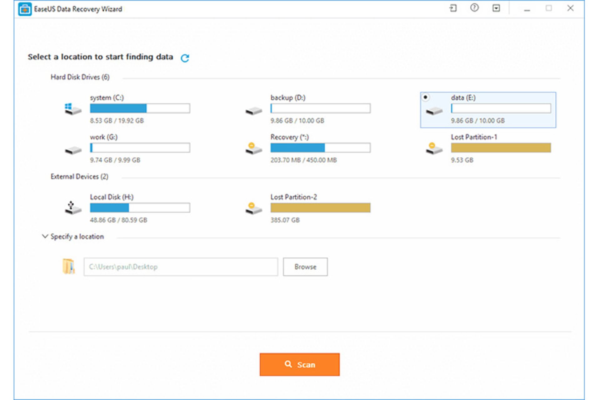
Task: Select the Local Disk (H:) USB icon
Action: pyautogui.click(x=73, y=208)
